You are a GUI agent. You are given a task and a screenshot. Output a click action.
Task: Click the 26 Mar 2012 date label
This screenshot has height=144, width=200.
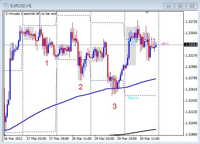pos(13,139)
